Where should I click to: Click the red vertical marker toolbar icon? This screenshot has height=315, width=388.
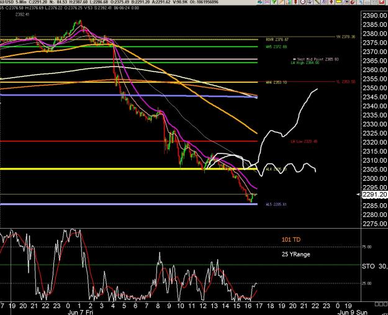pyautogui.click(x=296, y=2)
